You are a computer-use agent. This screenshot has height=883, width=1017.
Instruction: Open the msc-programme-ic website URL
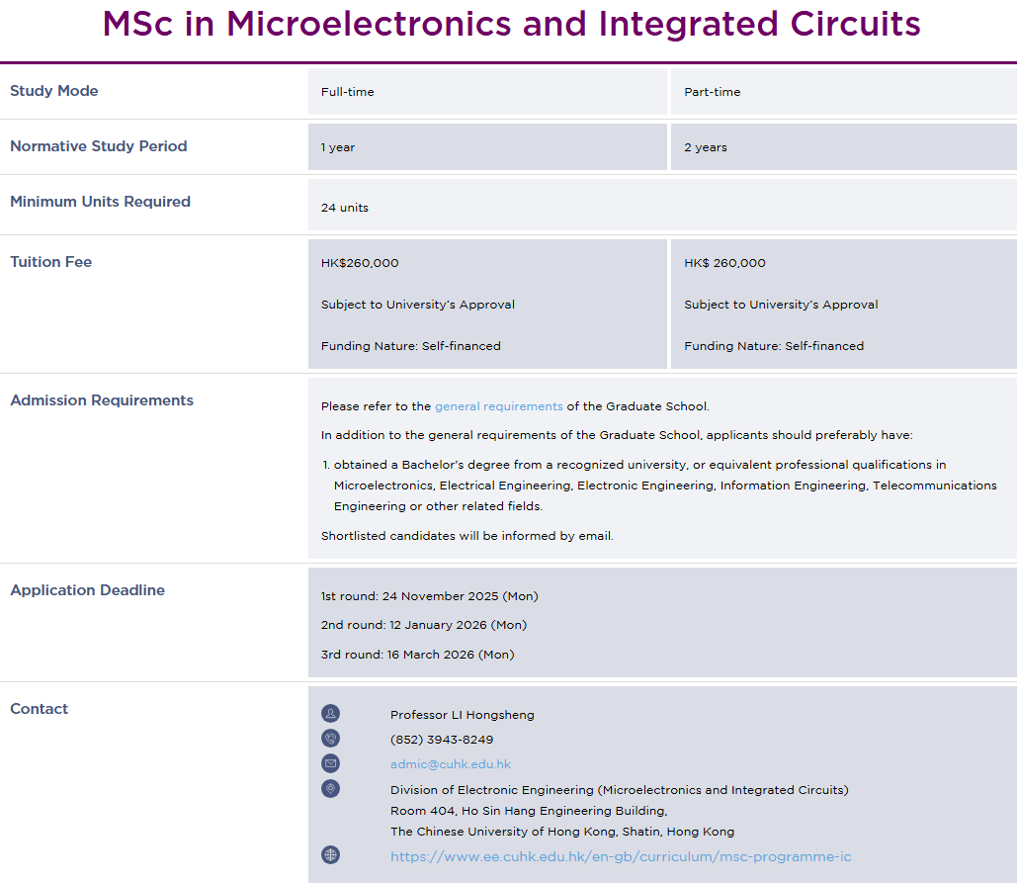point(621,856)
